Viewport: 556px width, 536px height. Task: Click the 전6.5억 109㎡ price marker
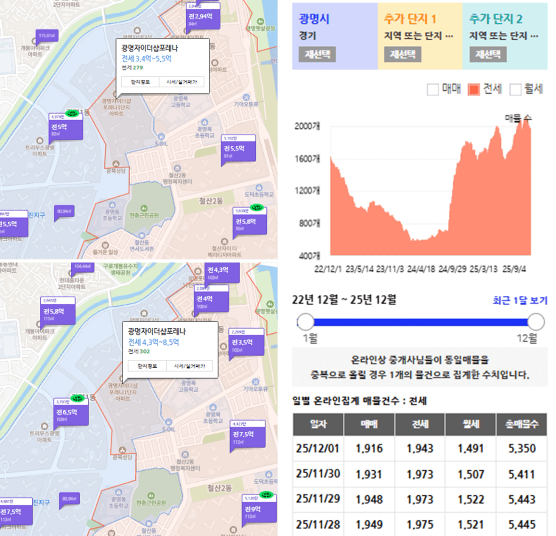pos(71,414)
